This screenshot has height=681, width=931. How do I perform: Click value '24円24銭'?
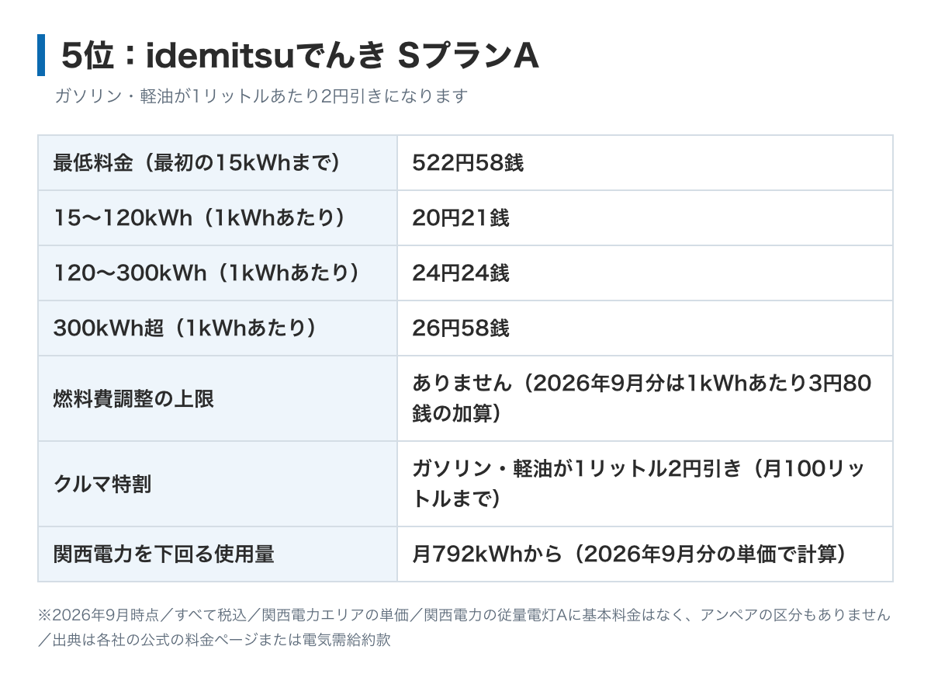[x=461, y=273]
